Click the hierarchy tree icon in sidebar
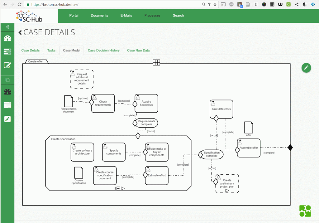 point(7,27)
